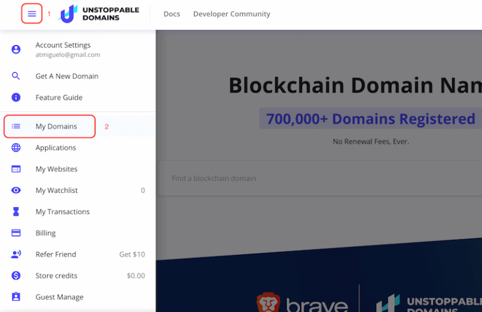Click the atmiguelo@gmail.com email text
The width and height of the screenshot is (482, 312).
(68, 55)
